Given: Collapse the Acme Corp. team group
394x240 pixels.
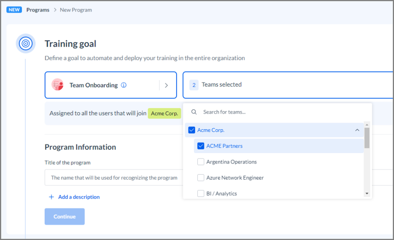Looking at the screenshot, I should [357, 130].
